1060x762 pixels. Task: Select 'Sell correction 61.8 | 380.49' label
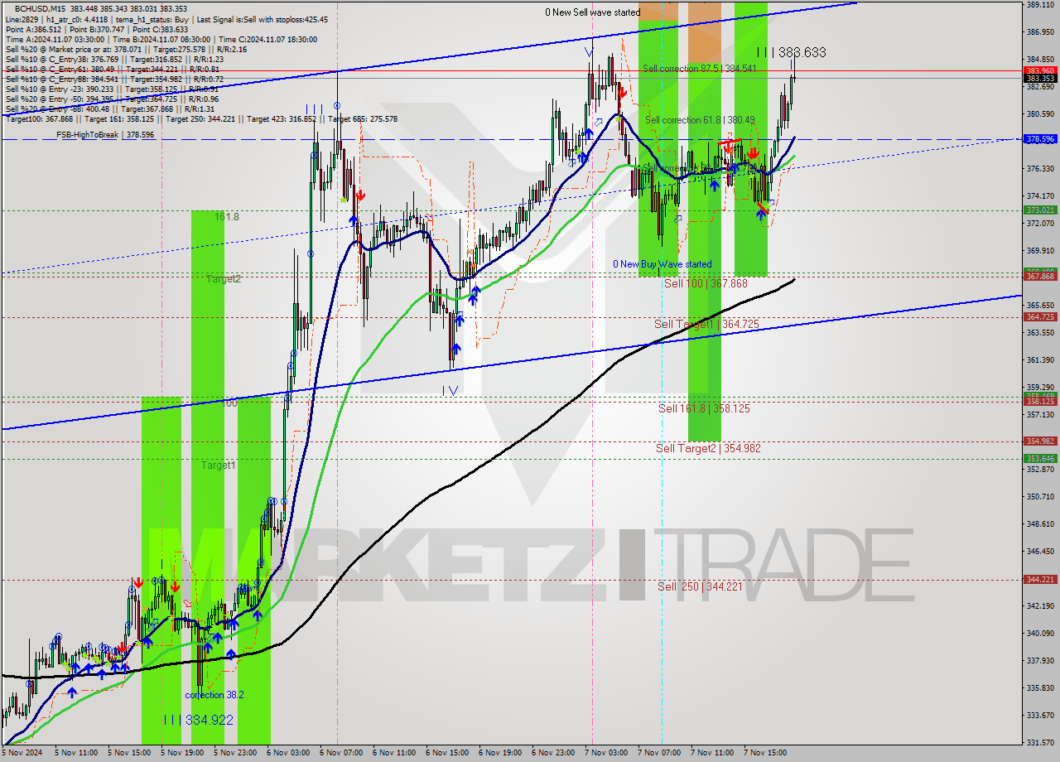point(700,120)
